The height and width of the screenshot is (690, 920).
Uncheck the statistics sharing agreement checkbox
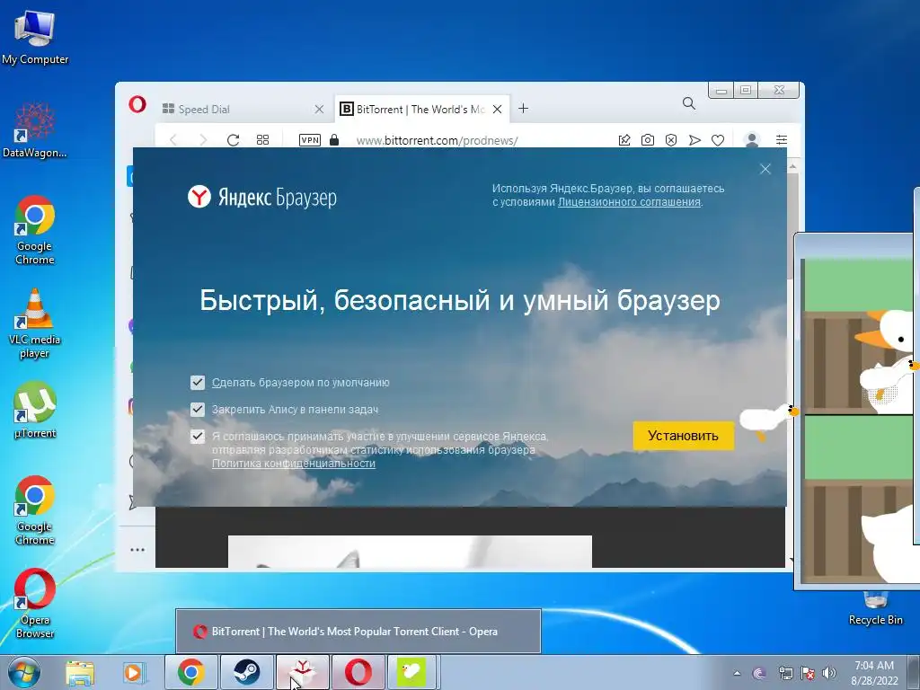(198, 436)
